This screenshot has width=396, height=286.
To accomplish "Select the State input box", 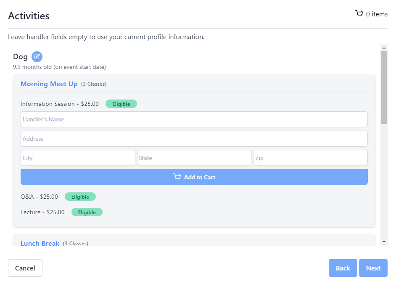I will (194, 158).
